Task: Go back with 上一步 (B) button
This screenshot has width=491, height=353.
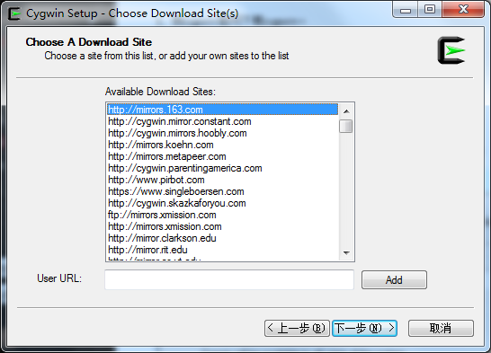Action: click(x=297, y=329)
